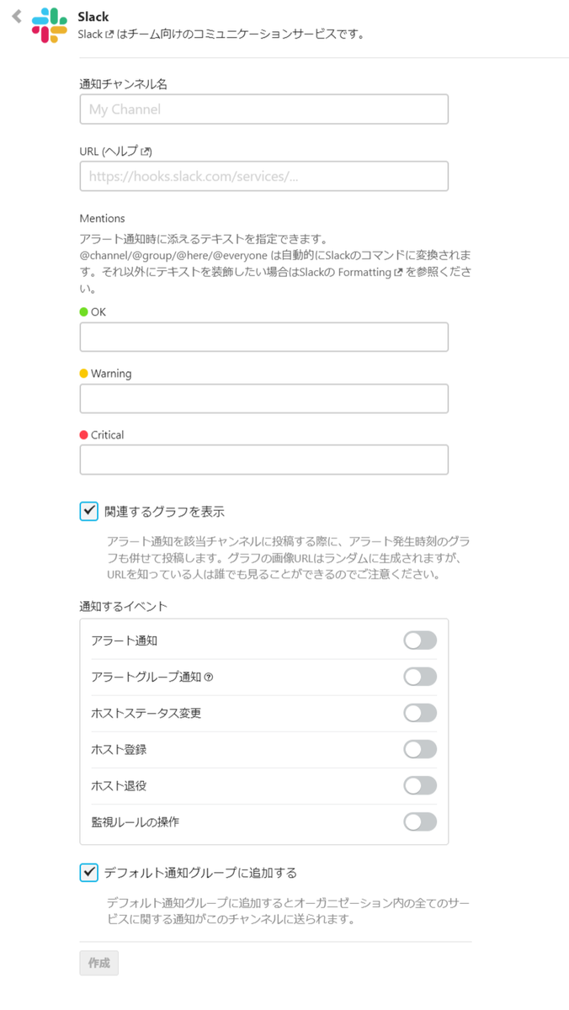Click the Critical mentions text field

click(263, 460)
